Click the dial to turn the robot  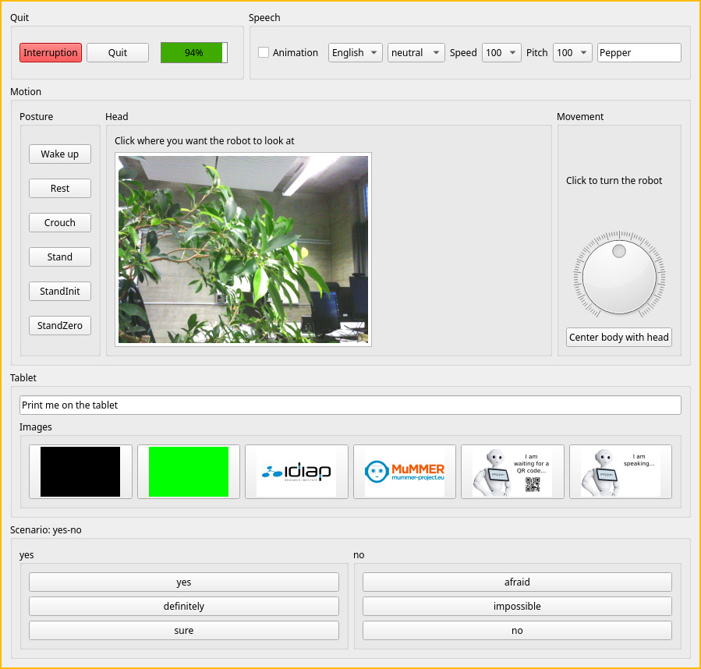pos(618,275)
